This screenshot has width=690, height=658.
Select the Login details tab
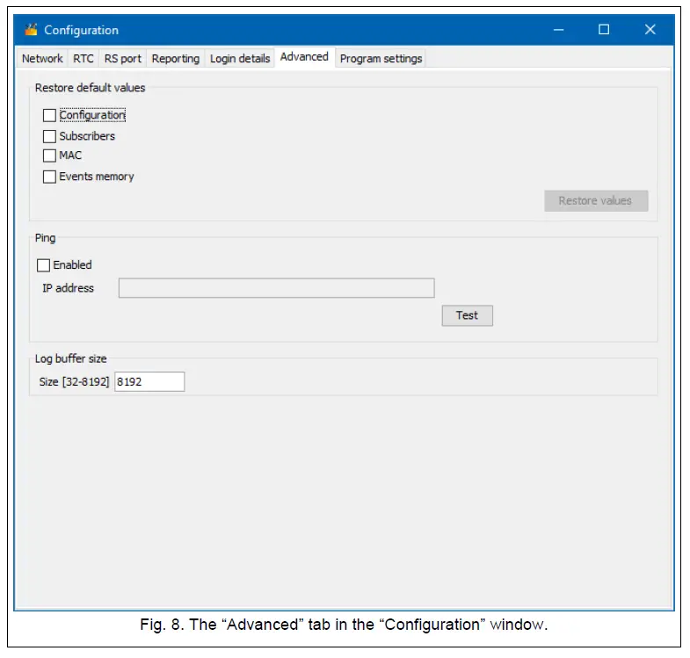pos(240,59)
